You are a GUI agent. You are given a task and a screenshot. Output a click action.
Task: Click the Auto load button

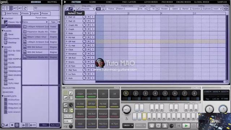pyautogui.click(x=55, y=125)
